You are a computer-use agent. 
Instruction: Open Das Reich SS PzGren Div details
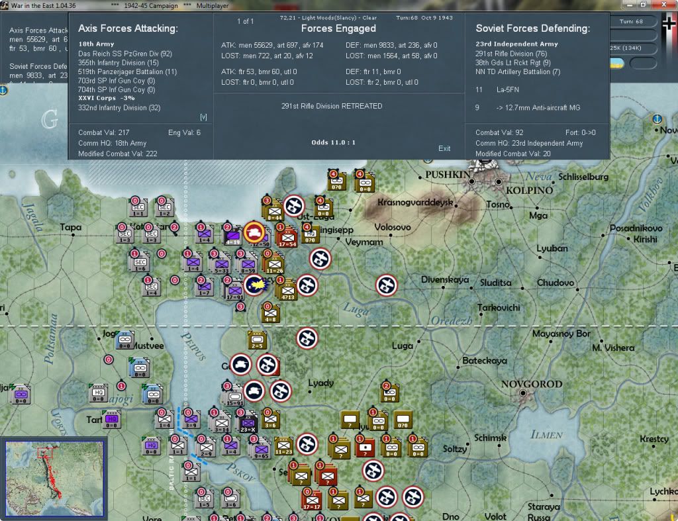[125, 54]
